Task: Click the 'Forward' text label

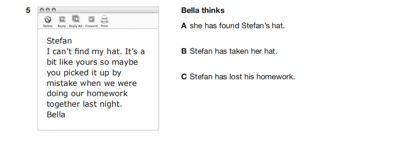Action: pyautogui.click(x=91, y=26)
